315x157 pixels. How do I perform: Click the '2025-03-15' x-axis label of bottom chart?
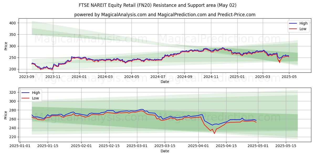click(x=165, y=146)
